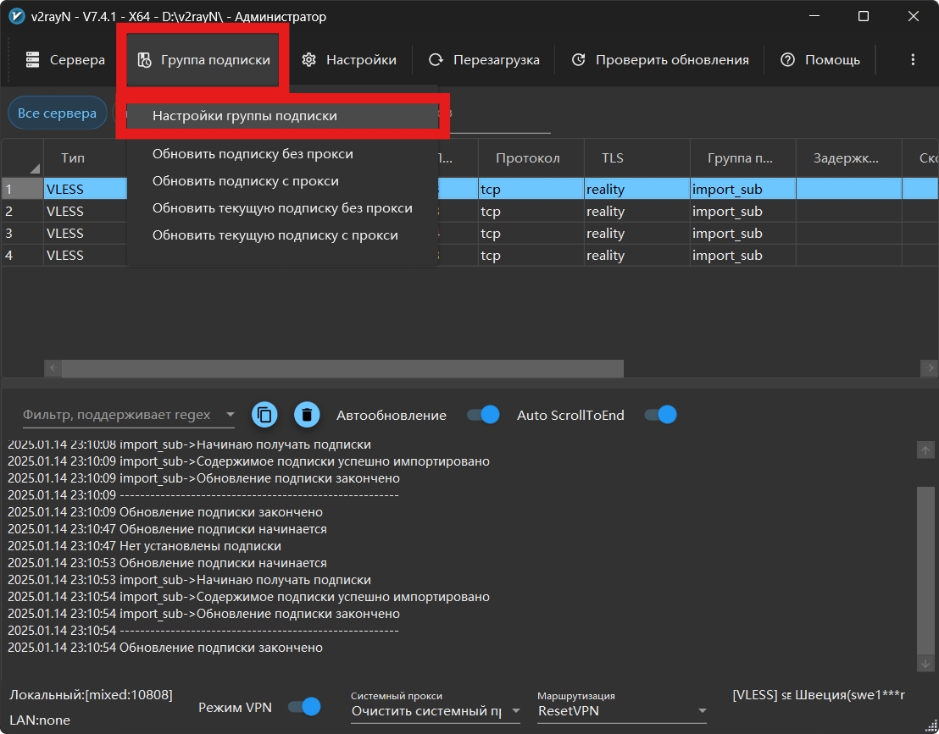Open the Помощь help icon
This screenshot has height=734, width=939.
[x=788, y=60]
